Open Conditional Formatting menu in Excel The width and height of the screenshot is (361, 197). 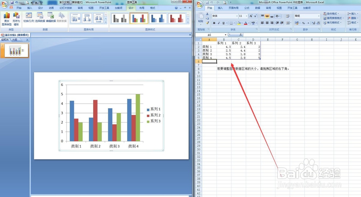tap(331, 14)
